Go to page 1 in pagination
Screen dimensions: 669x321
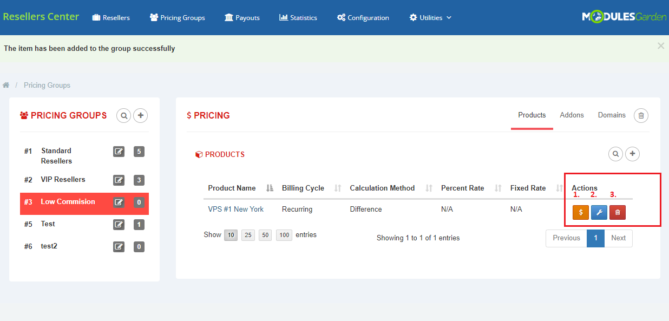(596, 238)
